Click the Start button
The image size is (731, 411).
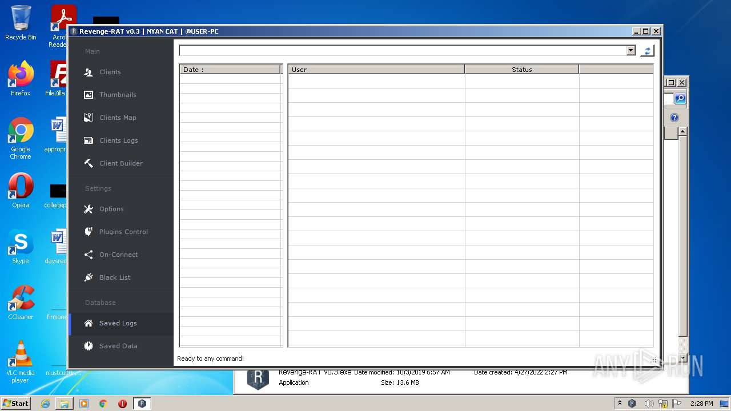point(16,404)
